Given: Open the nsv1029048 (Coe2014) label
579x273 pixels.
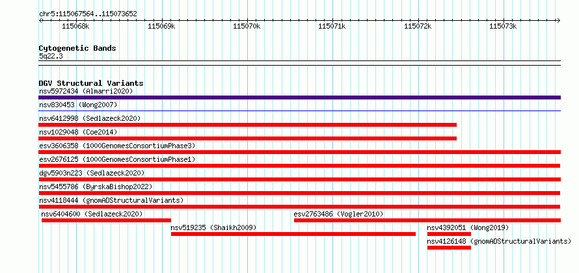Looking at the screenshot, I should click(78, 132).
